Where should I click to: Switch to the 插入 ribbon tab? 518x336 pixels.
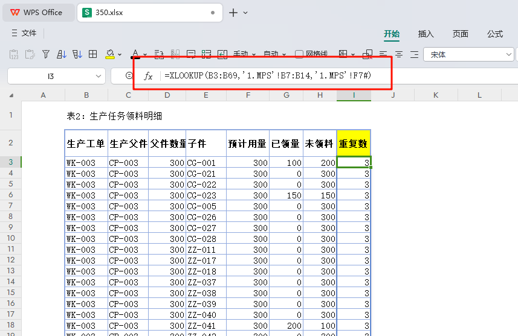[426, 34]
